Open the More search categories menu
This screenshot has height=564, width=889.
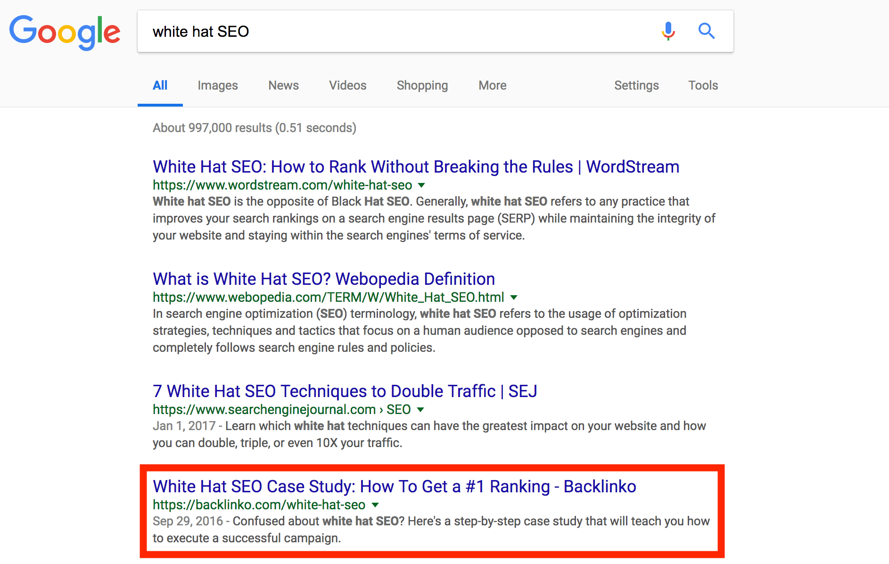(x=492, y=85)
